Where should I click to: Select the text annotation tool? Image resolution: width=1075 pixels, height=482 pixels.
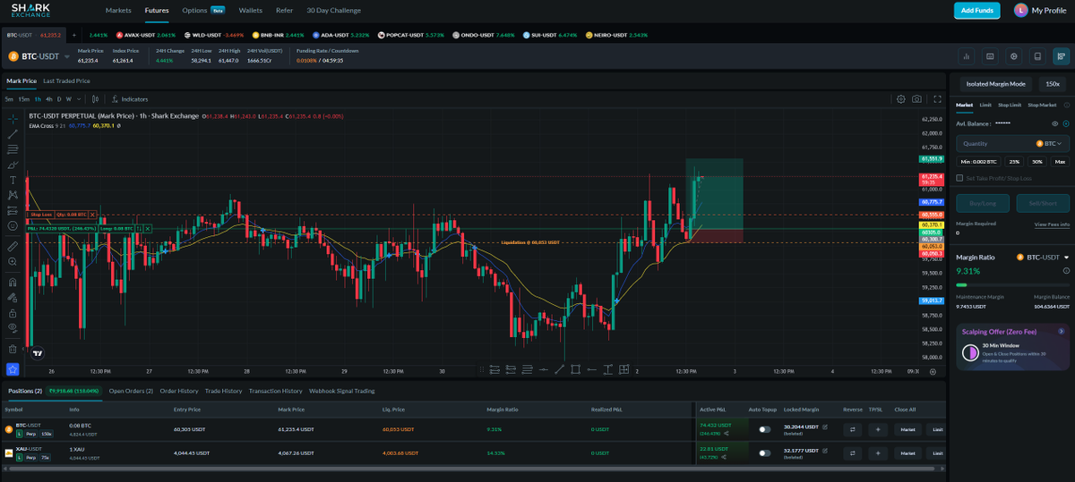(x=13, y=181)
